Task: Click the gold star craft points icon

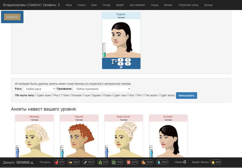Action: click(213, 162)
